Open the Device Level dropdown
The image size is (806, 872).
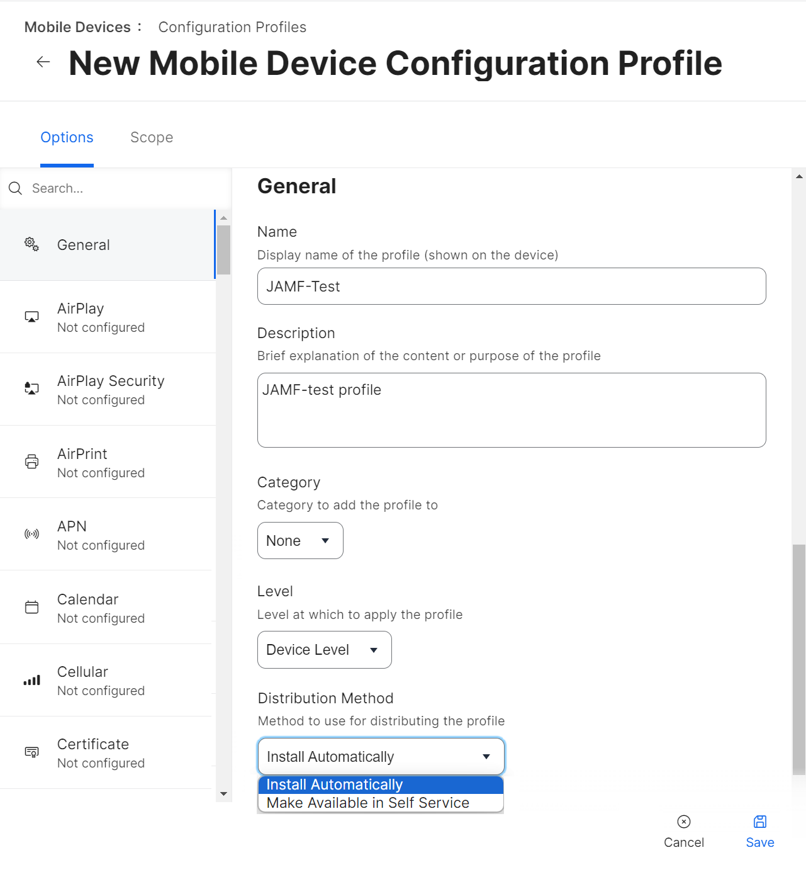324,650
